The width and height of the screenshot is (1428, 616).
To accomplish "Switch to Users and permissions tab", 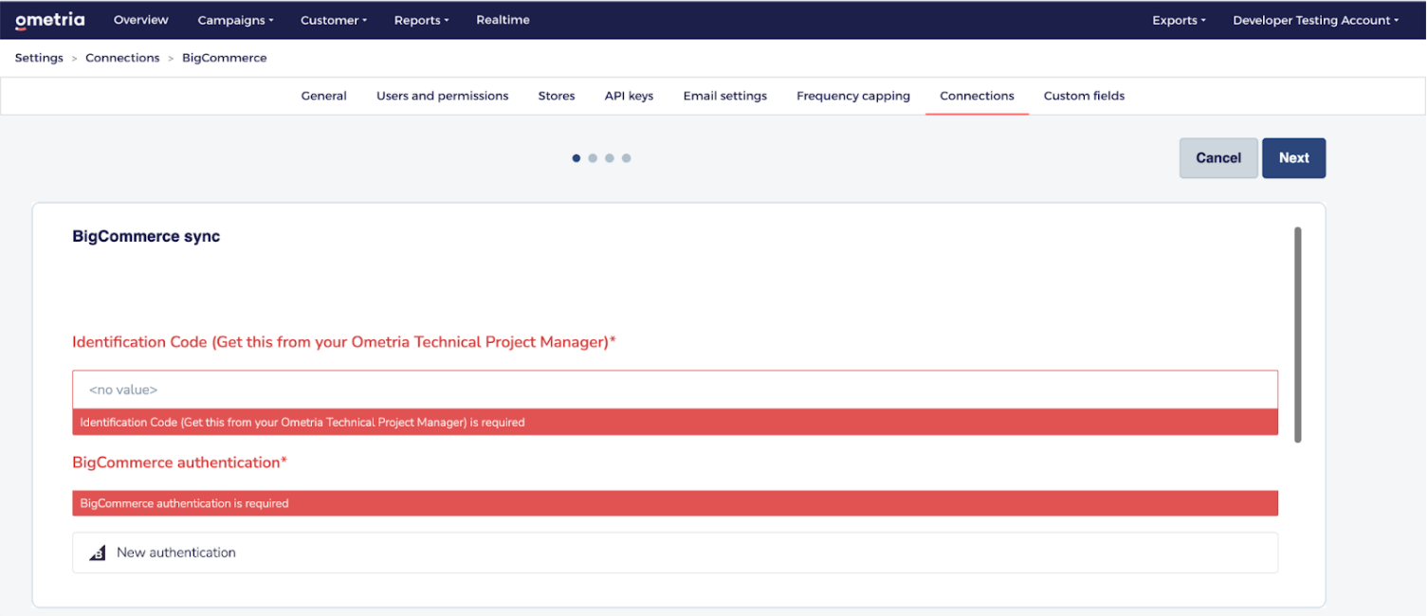I will [443, 96].
